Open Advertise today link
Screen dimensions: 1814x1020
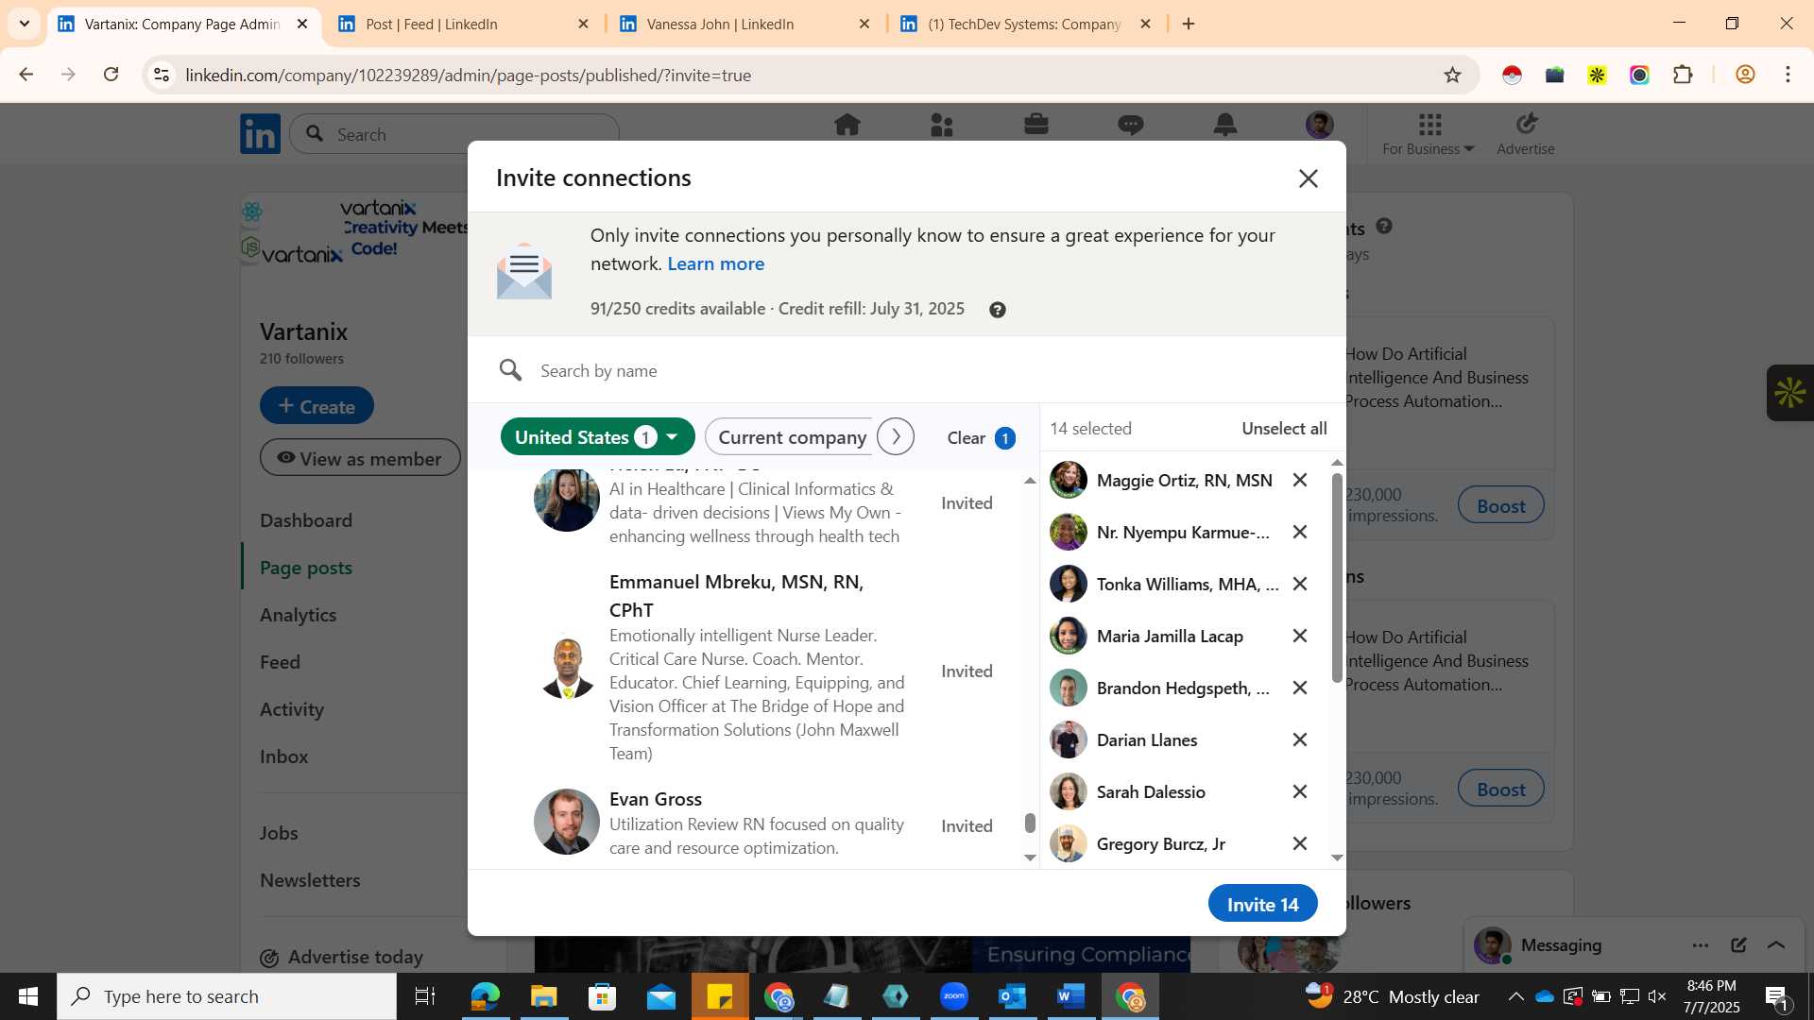coord(341,957)
